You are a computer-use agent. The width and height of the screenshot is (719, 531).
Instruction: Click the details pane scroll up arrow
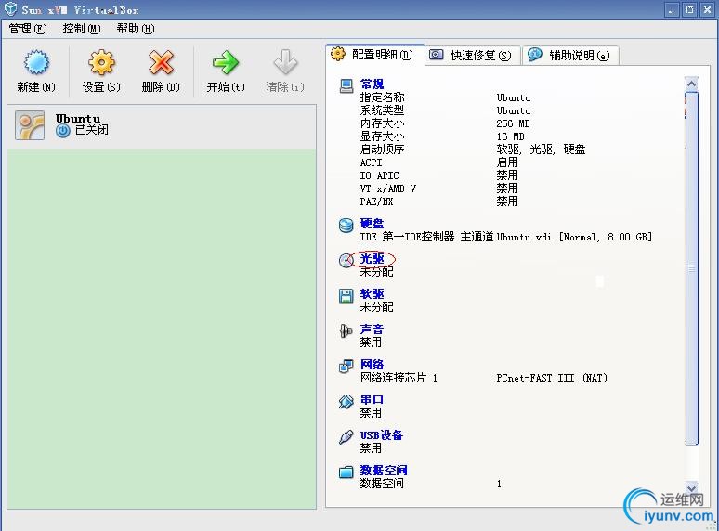(x=691, y=84)
